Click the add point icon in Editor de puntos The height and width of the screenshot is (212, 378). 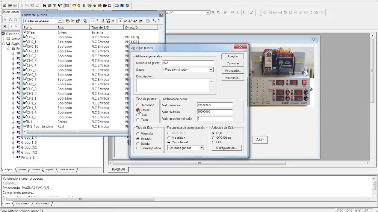pos(68,21)
